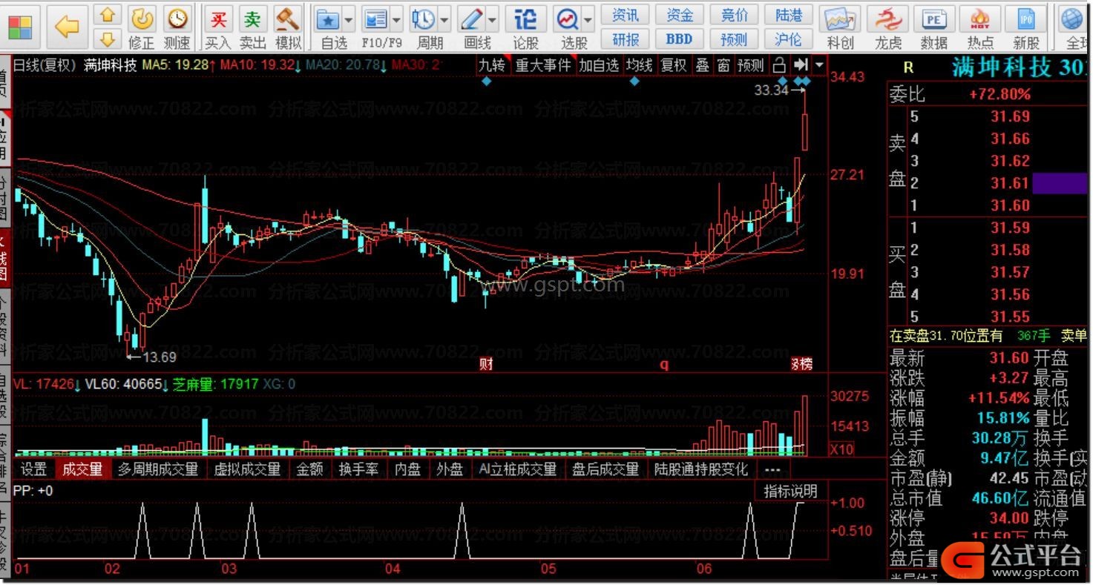Switch to 多周期成交量 tab
The image size is (1093, 585).
point(158,469)
